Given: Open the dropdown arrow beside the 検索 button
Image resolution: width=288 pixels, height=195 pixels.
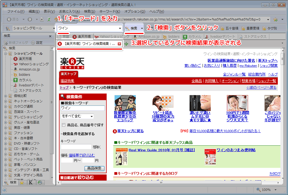Looking at the screenshot, I should tap(142, 28).
